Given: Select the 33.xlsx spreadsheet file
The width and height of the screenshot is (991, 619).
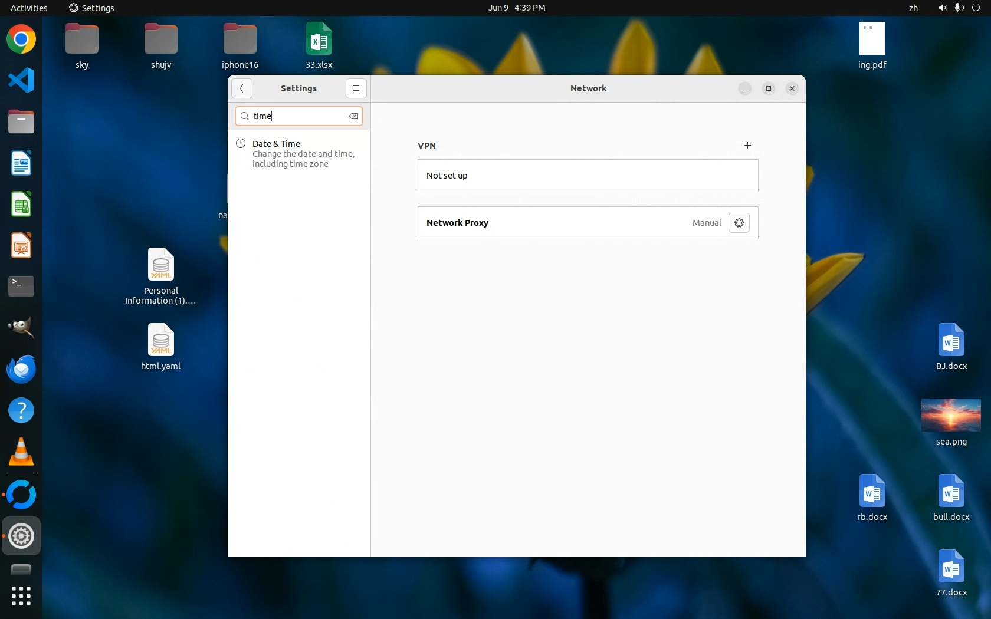Looking at the screenshot, I should [319, 40].
